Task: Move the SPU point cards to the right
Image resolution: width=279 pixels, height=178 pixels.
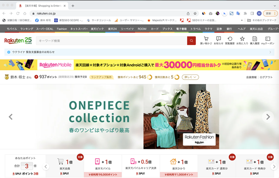Action: pyautogui.click(x=274, y=166)
